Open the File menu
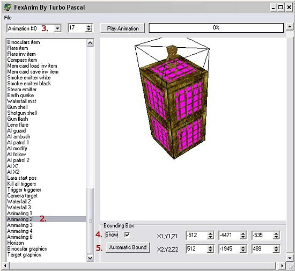Screen dimensions: 295x271 pos(8,18)
